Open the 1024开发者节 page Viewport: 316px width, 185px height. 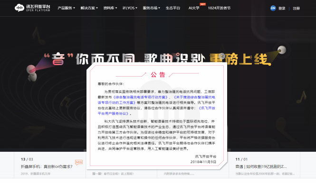click(219, 8)
